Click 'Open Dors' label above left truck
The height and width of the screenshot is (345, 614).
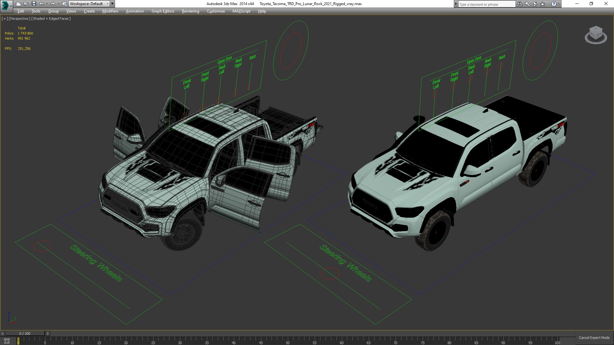[224, 60]
